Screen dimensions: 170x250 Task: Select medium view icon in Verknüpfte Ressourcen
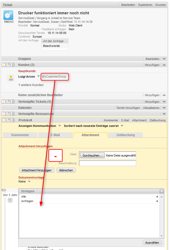8,114
